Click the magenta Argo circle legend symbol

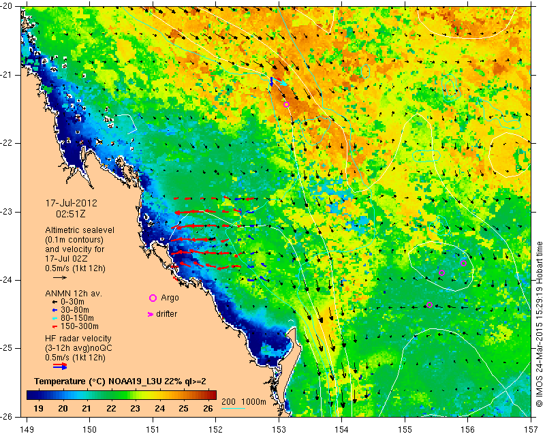point(153,298)
